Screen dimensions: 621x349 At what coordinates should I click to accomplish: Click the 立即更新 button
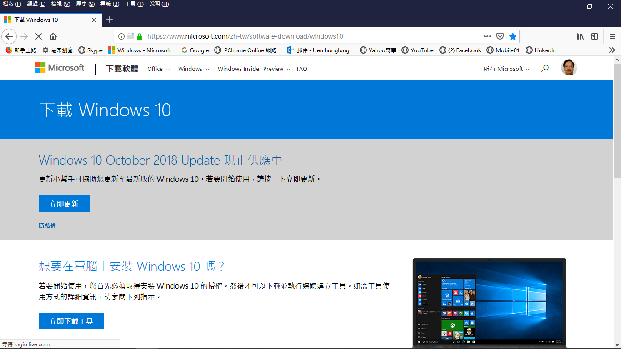coord(64,204)
